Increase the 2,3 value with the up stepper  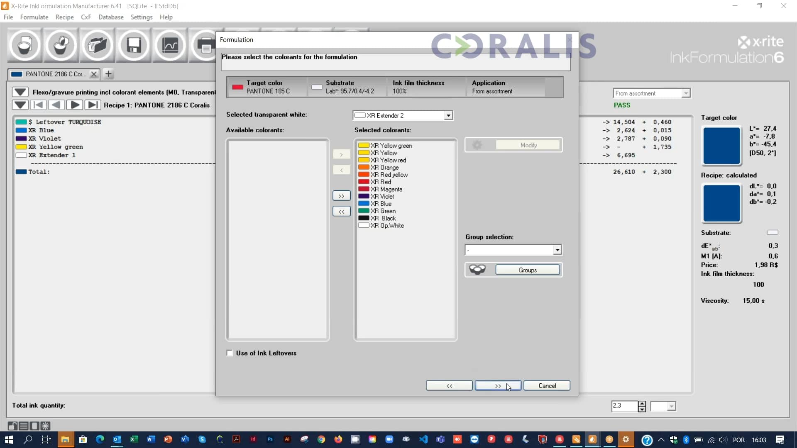642,404
